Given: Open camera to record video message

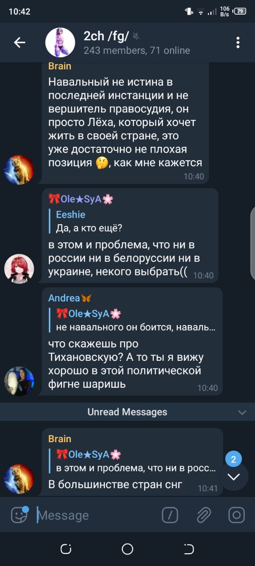Looking at the screenshot, I should pos(236,515).
